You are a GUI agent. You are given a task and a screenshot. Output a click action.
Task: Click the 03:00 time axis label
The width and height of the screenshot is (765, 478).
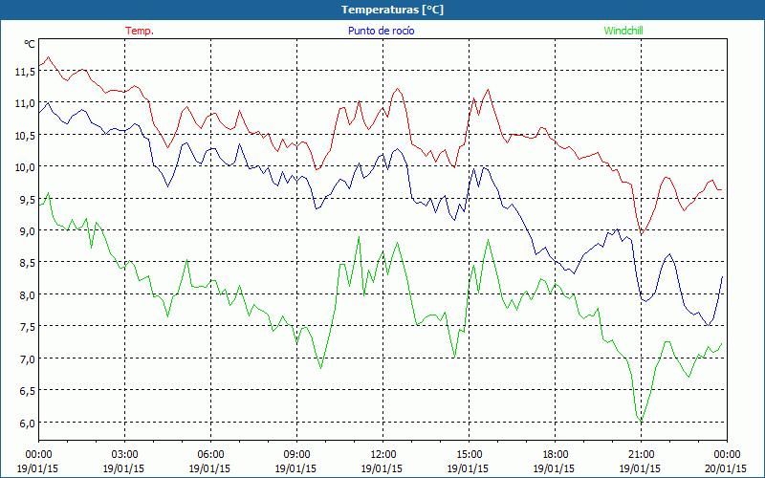point(125,455)
